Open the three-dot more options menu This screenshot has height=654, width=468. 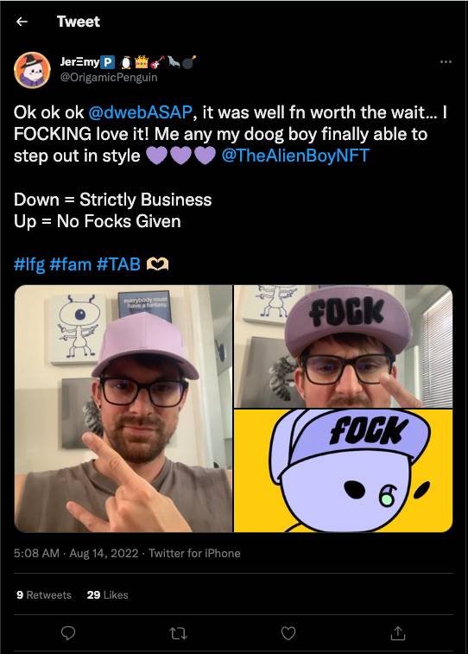pyautogui.click(x=446, y=61)
